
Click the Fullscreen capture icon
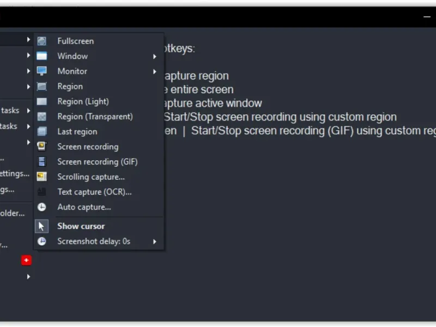(x=41, y=41)
